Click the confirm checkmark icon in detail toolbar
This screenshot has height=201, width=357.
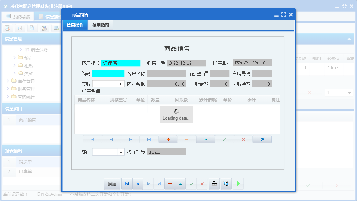(x=224, y=139)
